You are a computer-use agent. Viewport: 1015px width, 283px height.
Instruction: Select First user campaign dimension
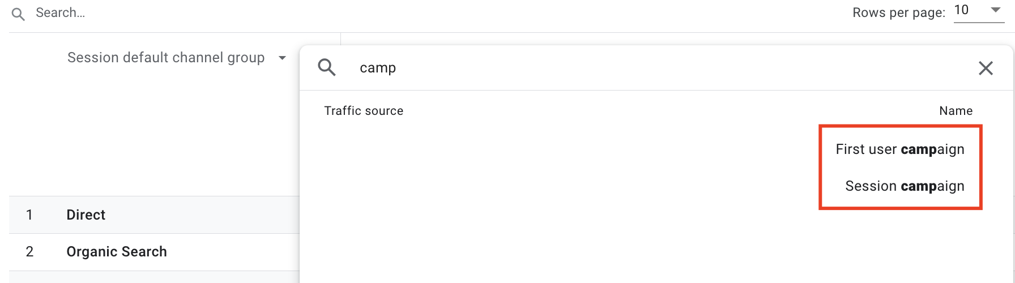tap(899, 149)
